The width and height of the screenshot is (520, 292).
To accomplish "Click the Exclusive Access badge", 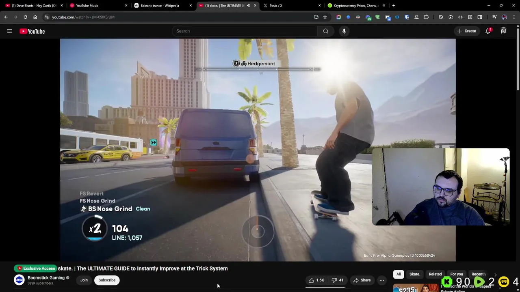I will pyautogui.click(x=35, y=268).
